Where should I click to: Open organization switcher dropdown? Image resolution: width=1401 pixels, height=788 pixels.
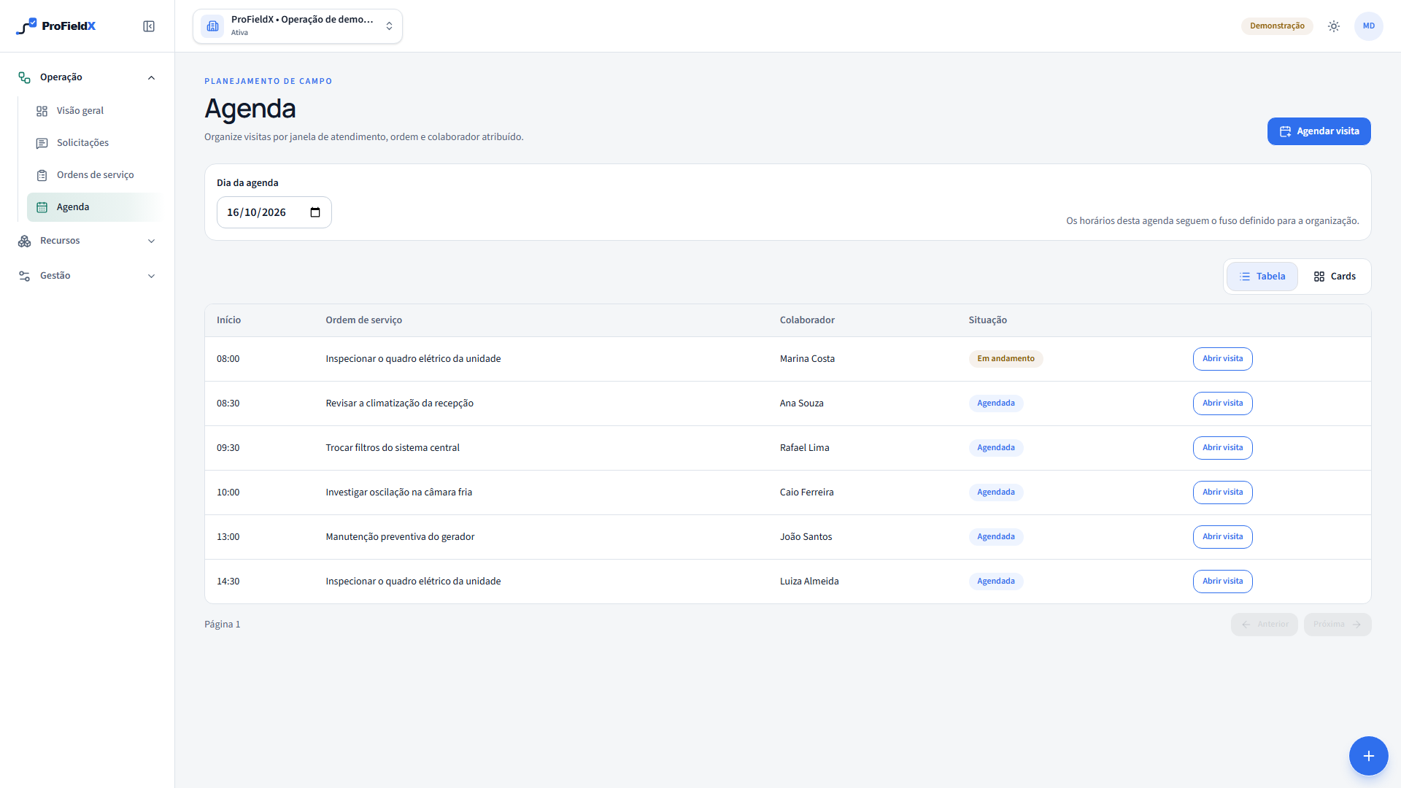(298, 26)
